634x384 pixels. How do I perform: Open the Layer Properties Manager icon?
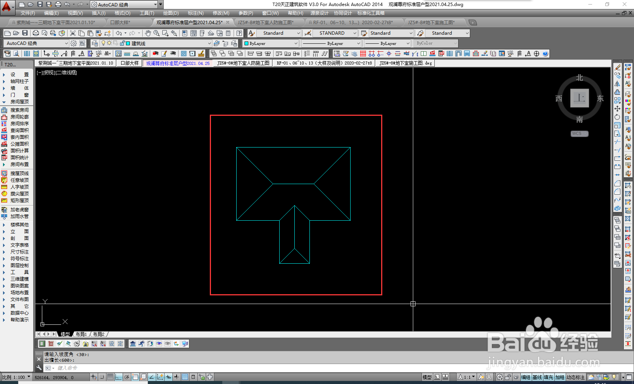click(95, 43)
